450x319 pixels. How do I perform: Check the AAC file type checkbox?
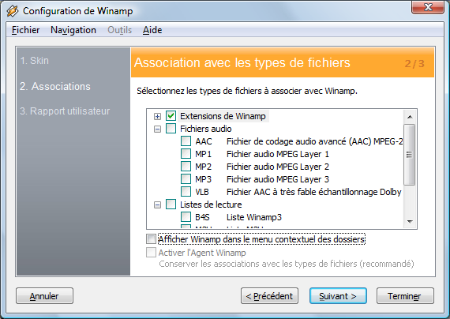186,141
